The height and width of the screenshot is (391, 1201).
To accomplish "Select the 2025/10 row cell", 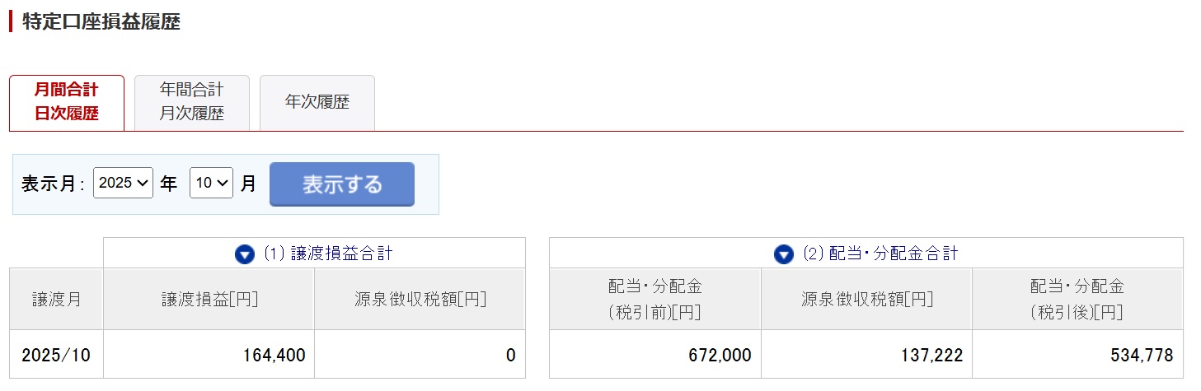I will [56, 356].
